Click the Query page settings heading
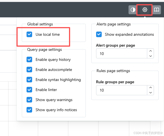The image size is (164, 136). [x=44, y=49]
